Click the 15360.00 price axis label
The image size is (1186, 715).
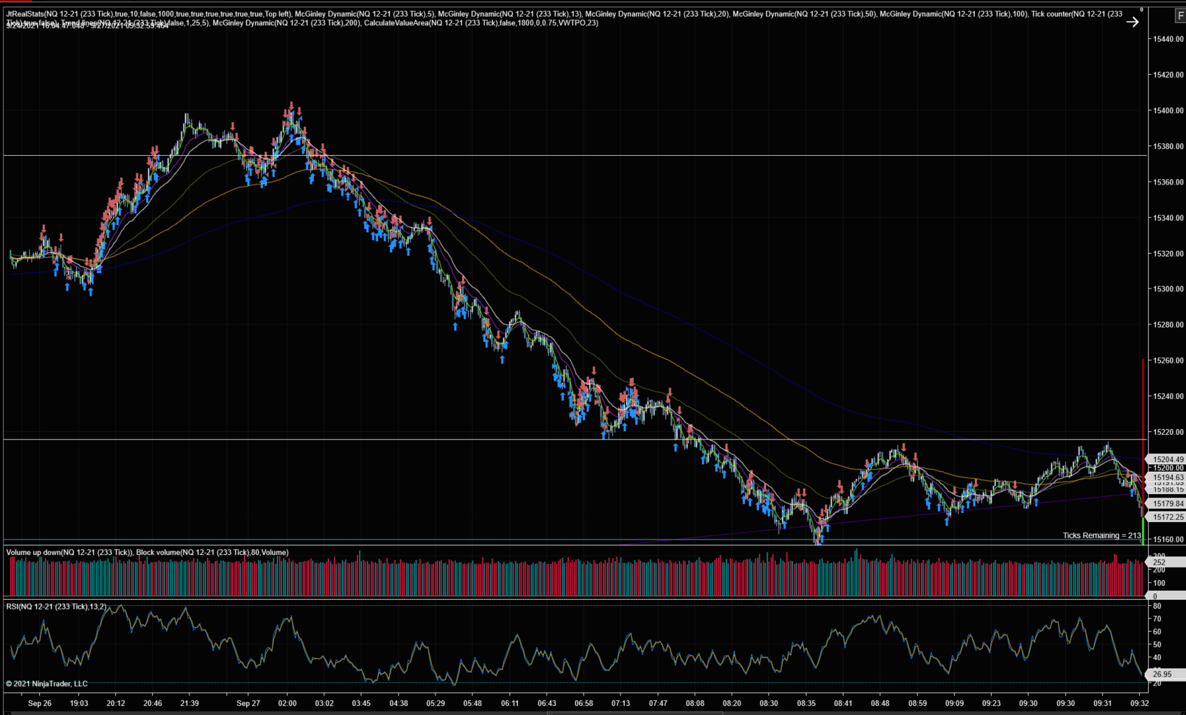click(1168, 182)
